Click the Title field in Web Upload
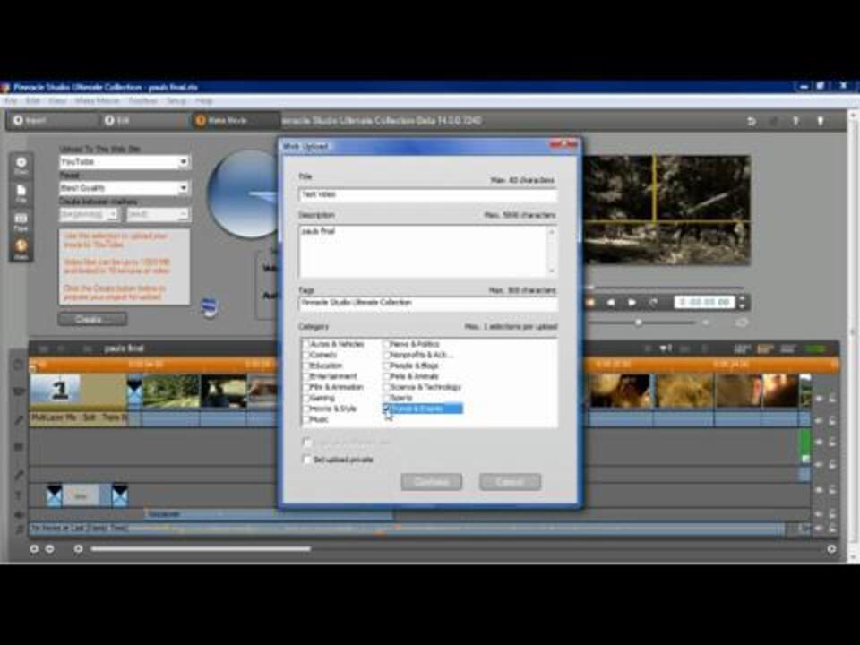The width and height of the screenshot is (860, 645). click(428, 194)
